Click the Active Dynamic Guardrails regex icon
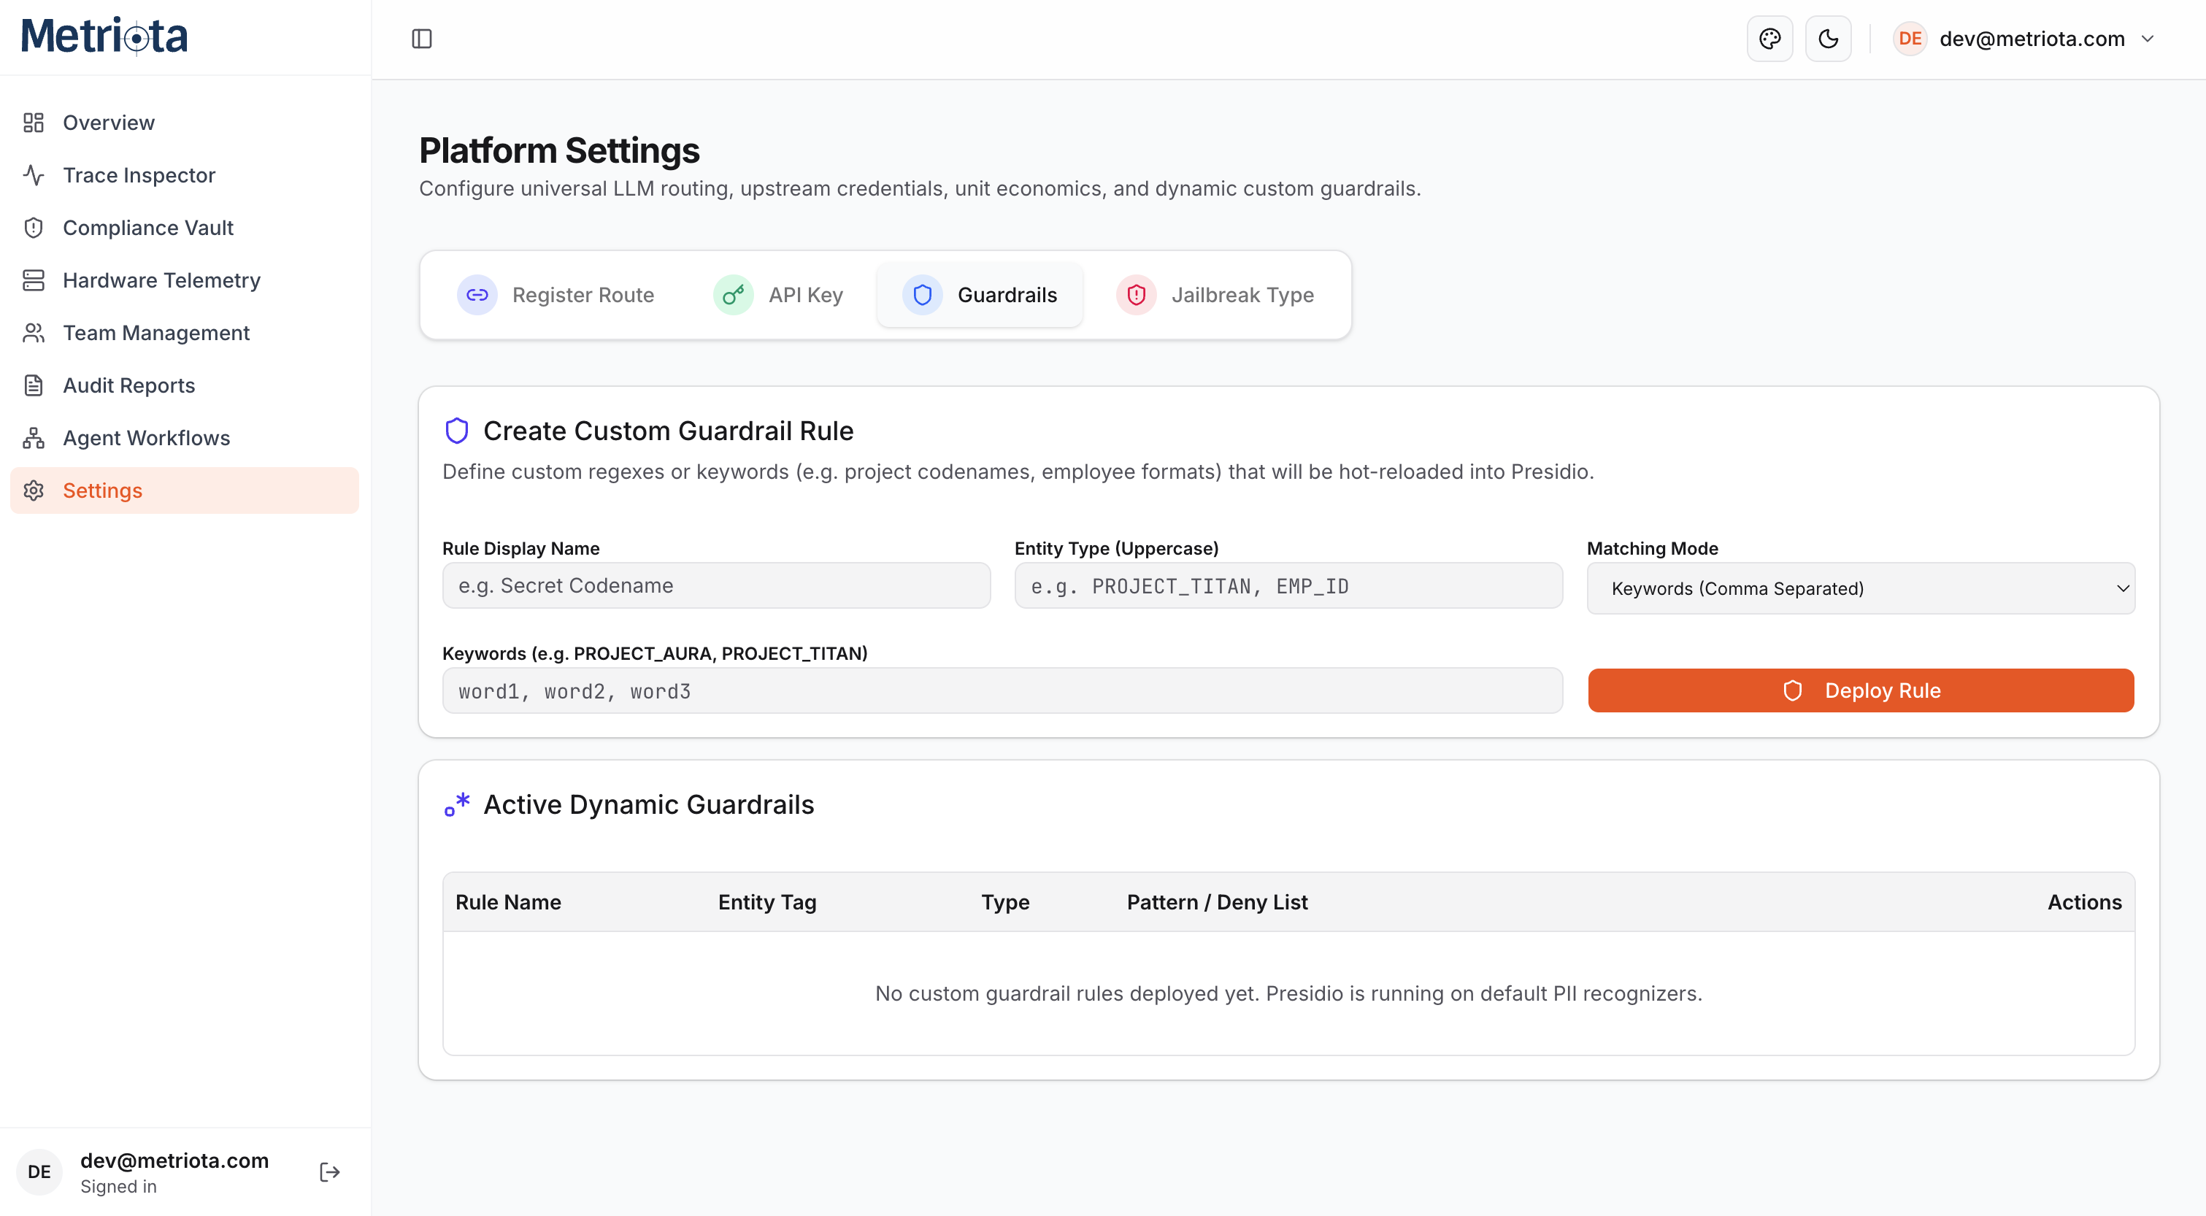The height and width of the screenshot is (1216, 2206). click(456, 804)
